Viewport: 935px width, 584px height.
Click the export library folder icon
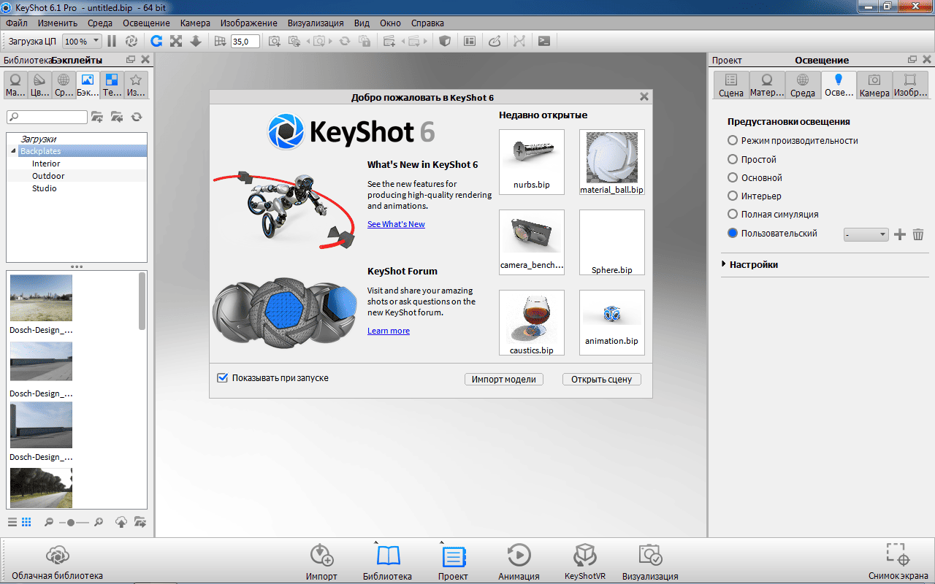(140, 522)
